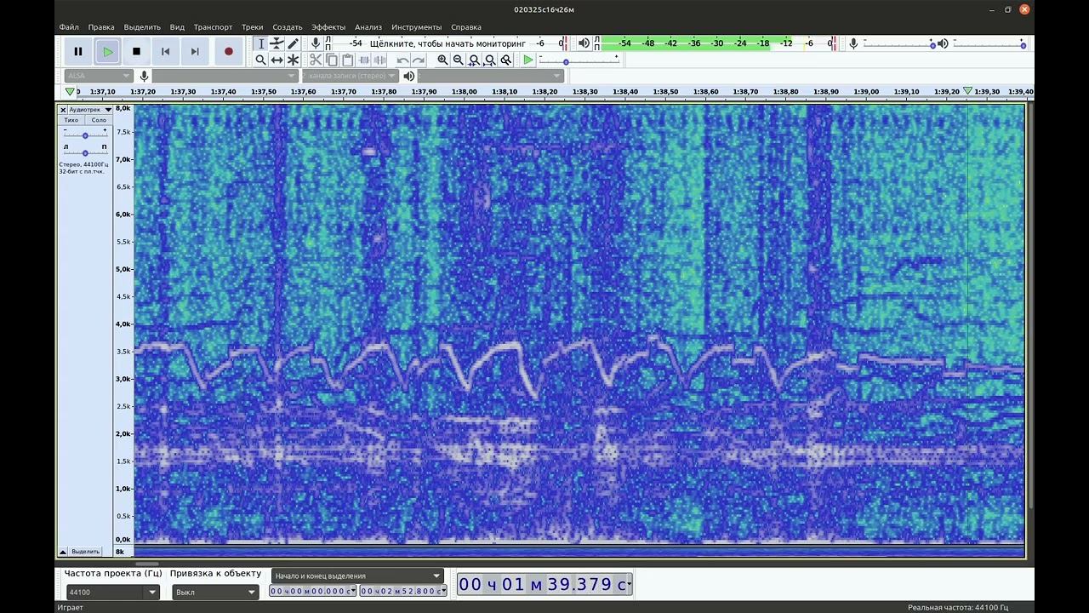Open 'Начало и конец выделения' dropdown

tap(358, 576)
